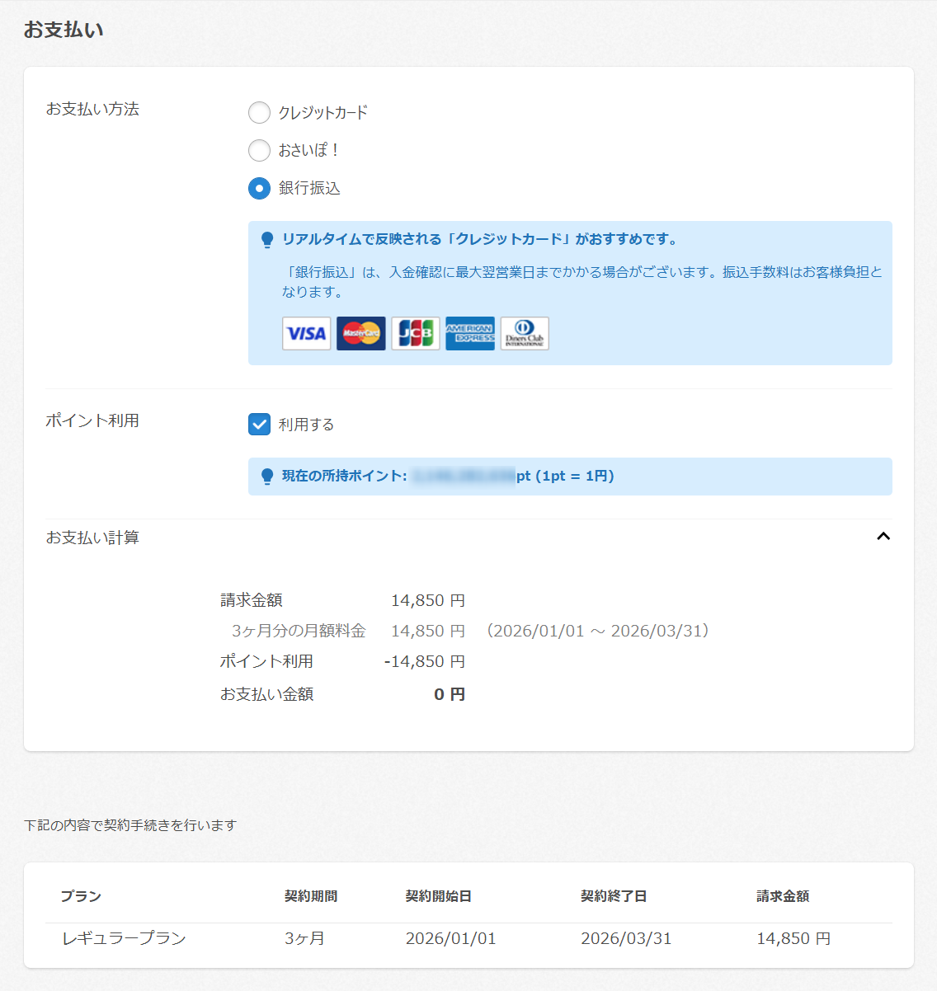Click the クレジットカード option label
Viewport: 937px width, 991px height.
coord(323,113)
